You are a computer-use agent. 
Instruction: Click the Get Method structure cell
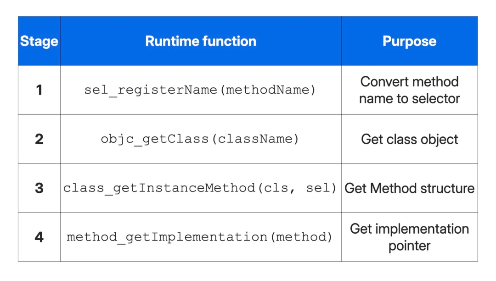[409, 188]
